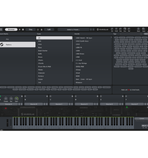Toggle the lock icon next to Lab
This screenshot has width=148, height=158.
(x=41, y=30)
